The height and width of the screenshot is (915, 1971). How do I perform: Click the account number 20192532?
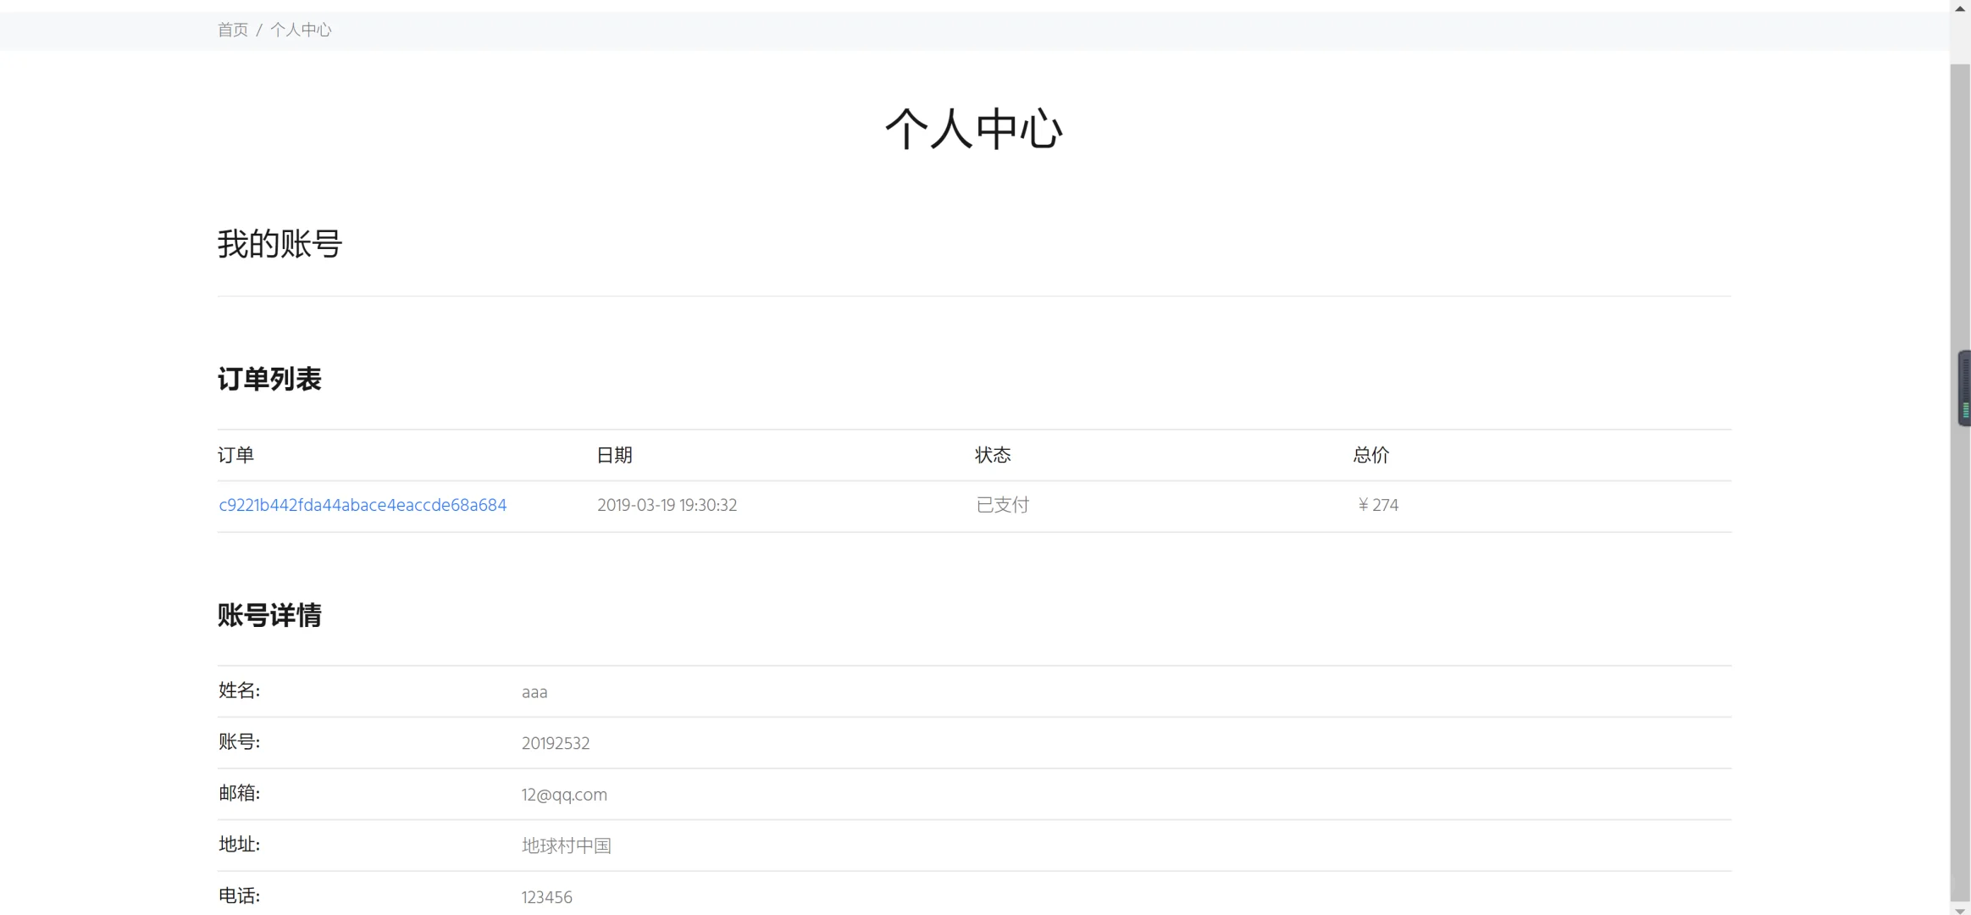point(556,743)
